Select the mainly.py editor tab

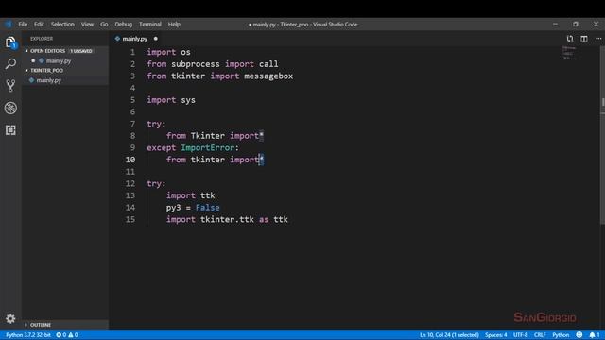(x=134, y=39)
